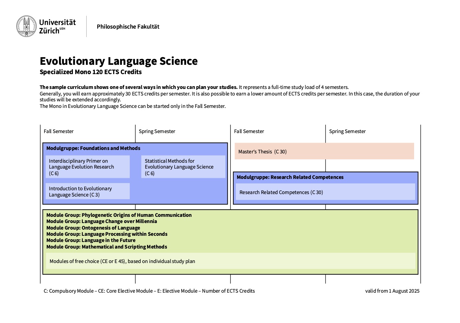The image size is (460, 323).
Task: Select Mathematical and Scripting Methods module group
Action: point(107,247)
